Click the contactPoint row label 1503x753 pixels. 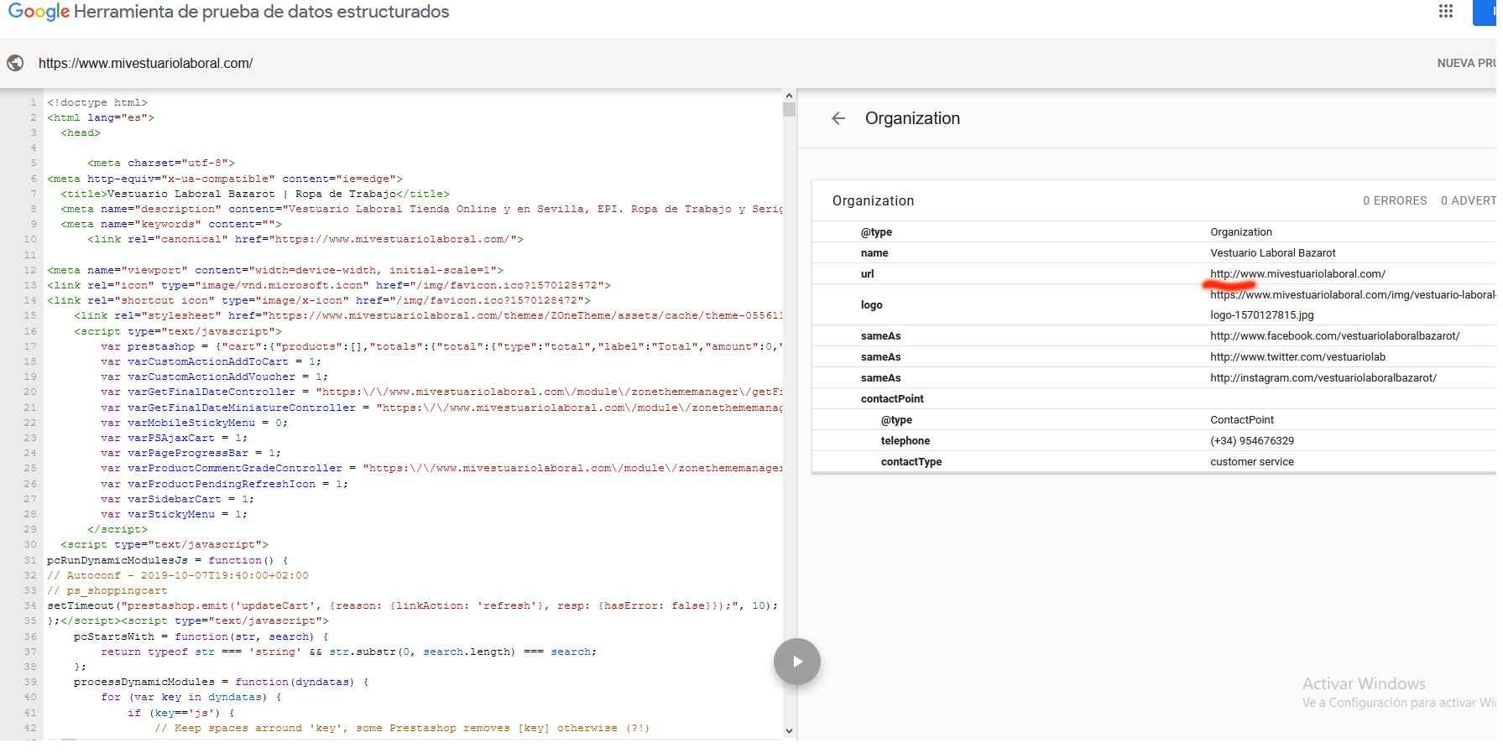[892, 398]
